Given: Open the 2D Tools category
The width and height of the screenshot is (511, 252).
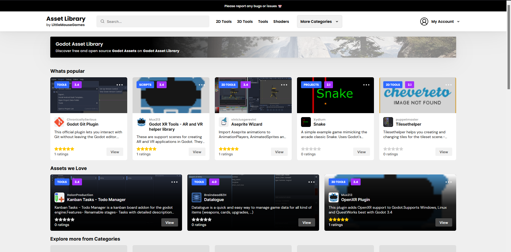Looking at the screenshot, I should click(224, 22).
